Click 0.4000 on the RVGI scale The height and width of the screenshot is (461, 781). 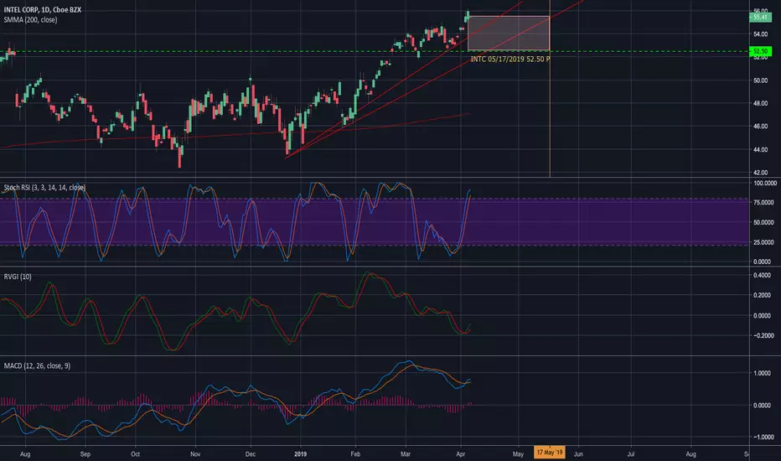(x=763, y=276)
